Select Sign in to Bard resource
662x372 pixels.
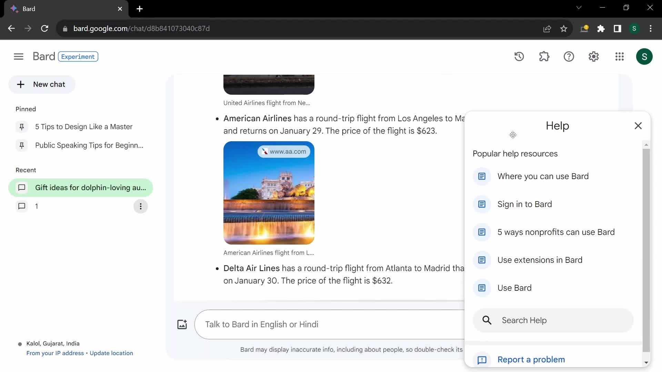point(525,204)
